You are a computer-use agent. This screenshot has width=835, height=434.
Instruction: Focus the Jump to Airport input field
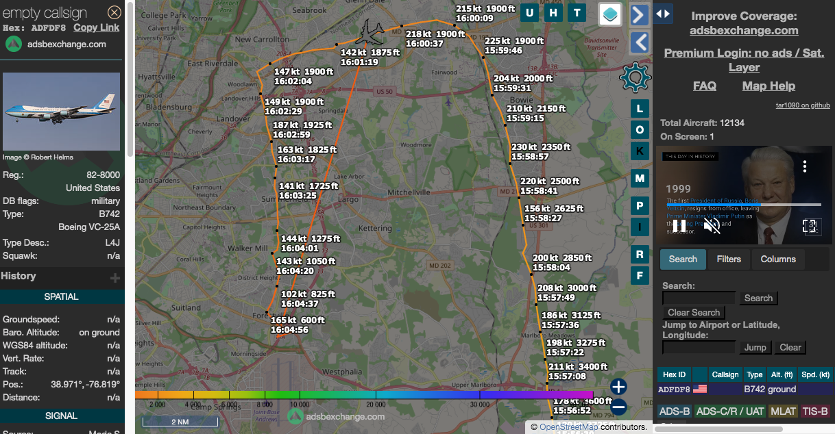pos(699,347)
